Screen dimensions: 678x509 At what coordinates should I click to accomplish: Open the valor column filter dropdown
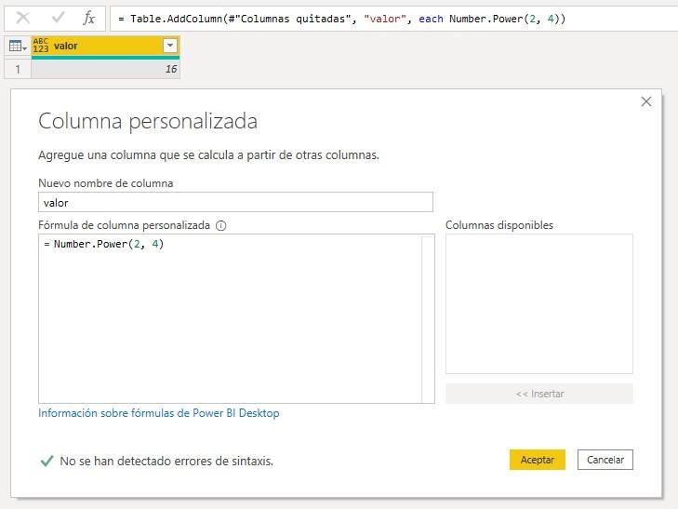pos(169,46)
